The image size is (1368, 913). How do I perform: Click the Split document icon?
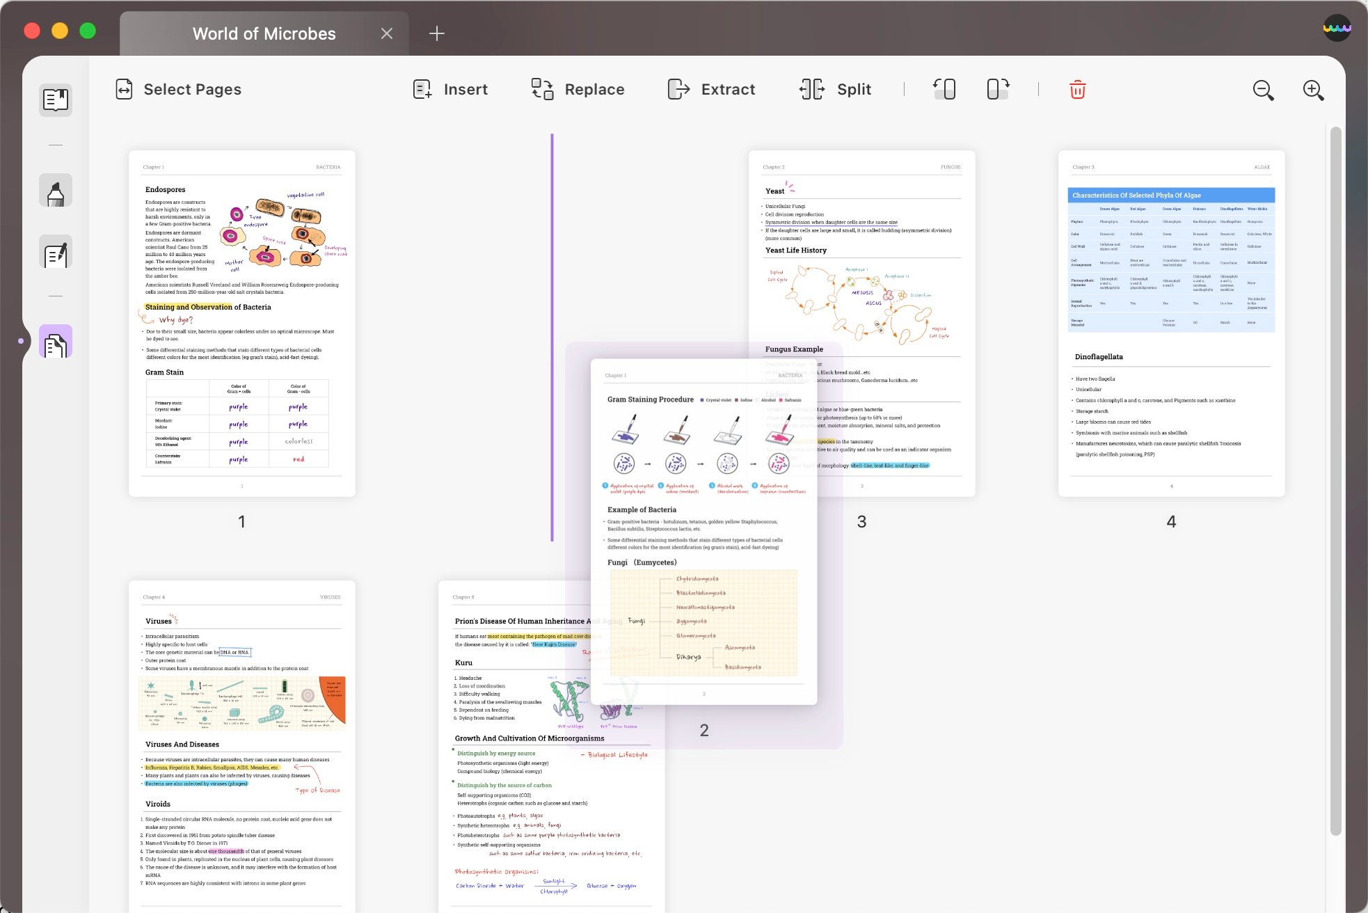812,89
